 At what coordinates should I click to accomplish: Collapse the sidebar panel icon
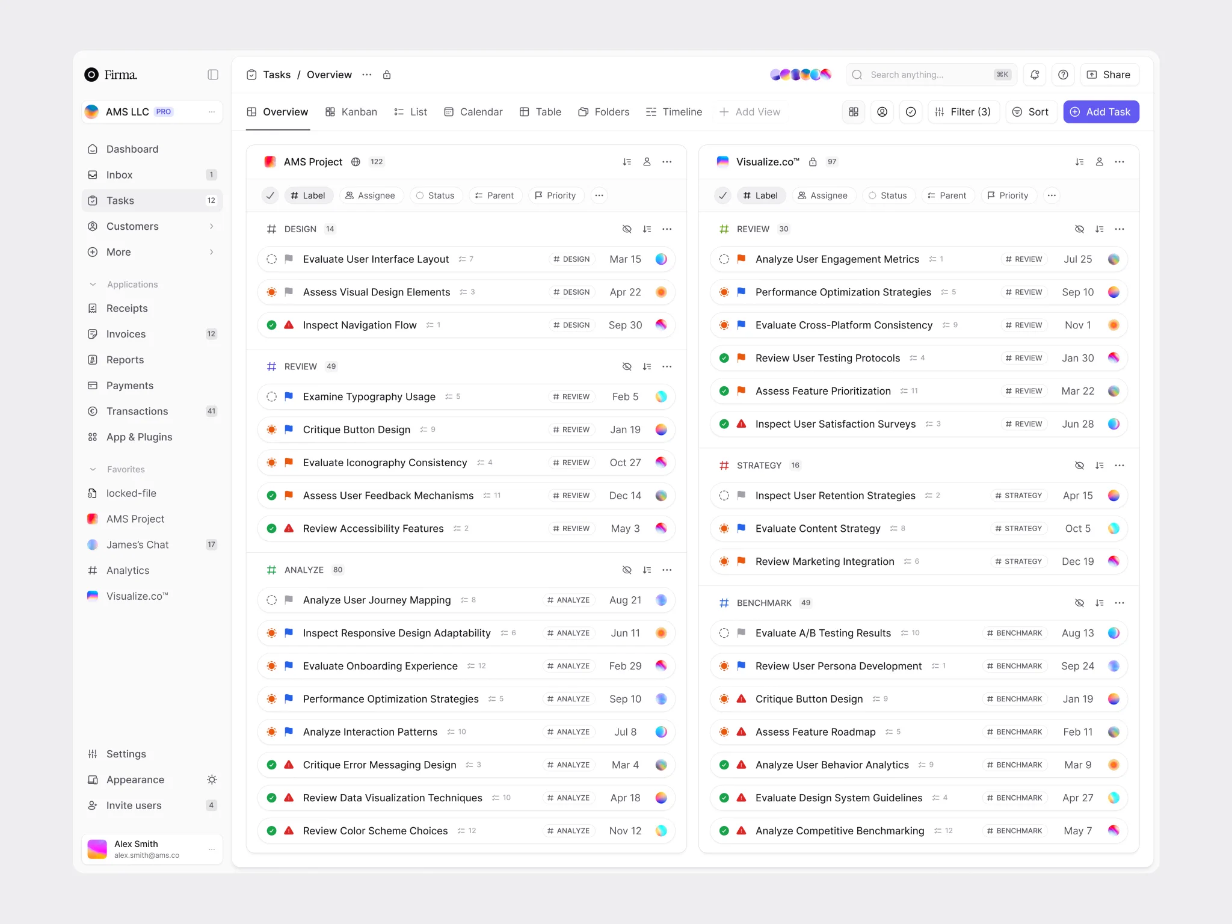[x=213, y=75]
